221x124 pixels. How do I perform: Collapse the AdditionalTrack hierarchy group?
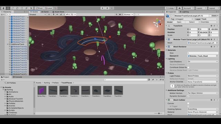click(8, 44)
